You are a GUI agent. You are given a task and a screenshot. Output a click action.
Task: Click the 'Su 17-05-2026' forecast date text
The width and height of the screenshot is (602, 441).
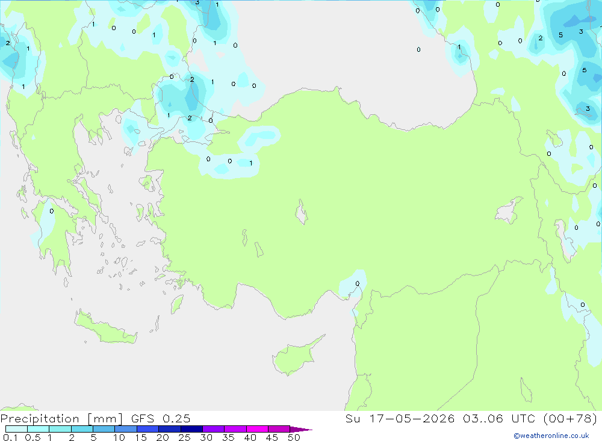coord(400,418)
